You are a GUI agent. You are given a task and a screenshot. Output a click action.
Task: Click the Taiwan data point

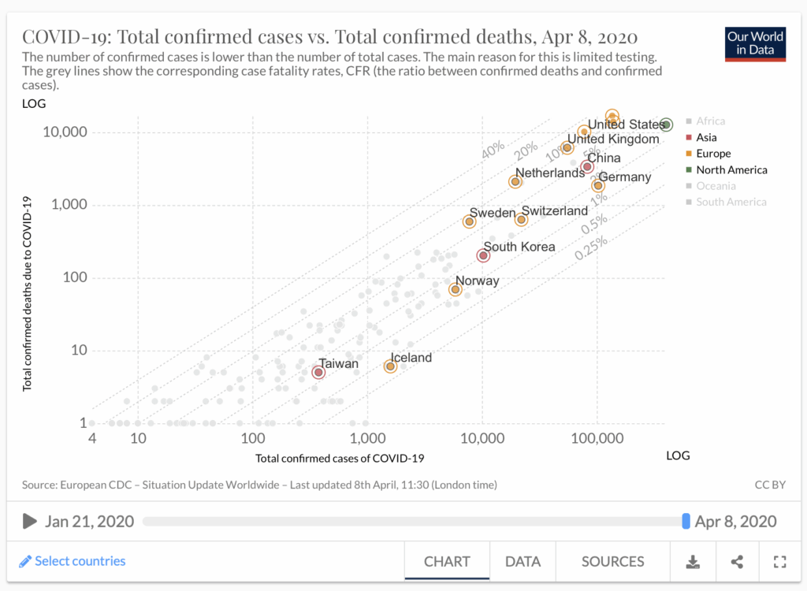click(318, 372)
